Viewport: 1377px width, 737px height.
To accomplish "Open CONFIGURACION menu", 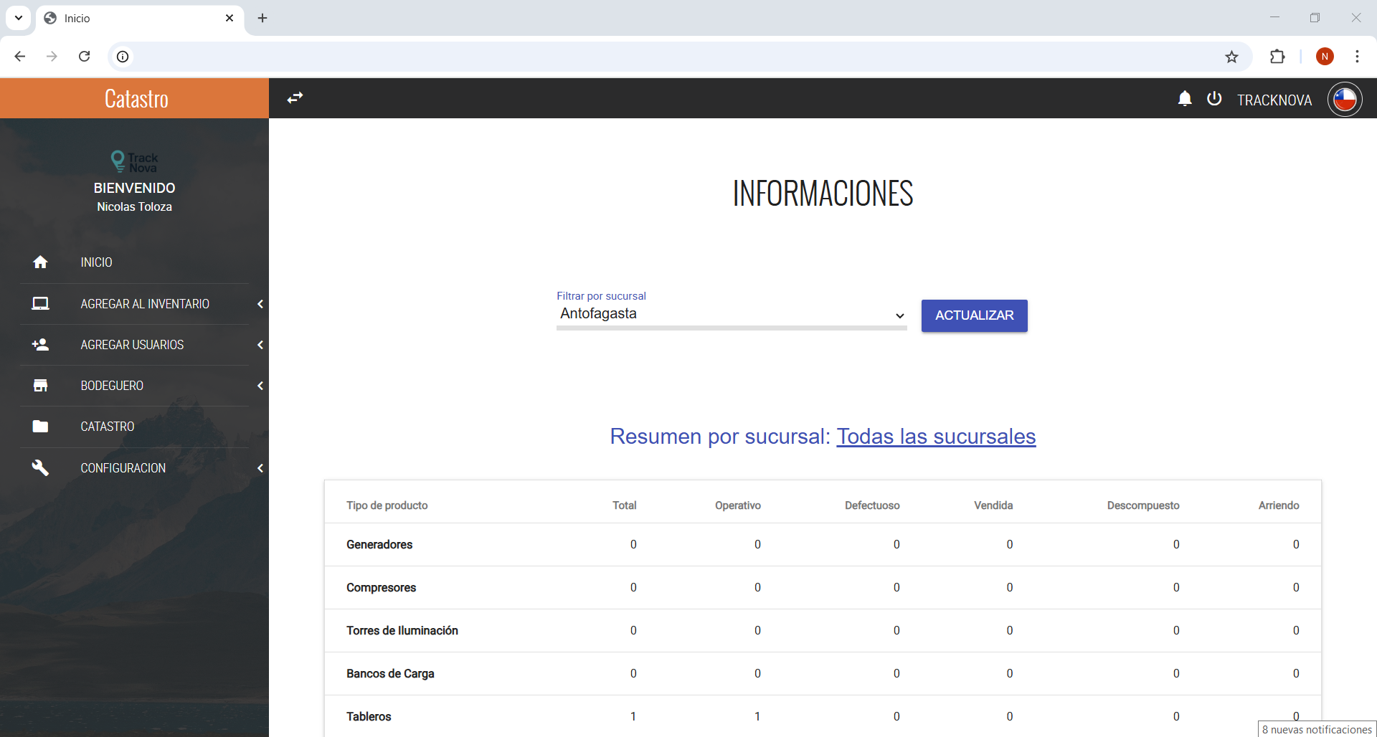I will [123, 468].
